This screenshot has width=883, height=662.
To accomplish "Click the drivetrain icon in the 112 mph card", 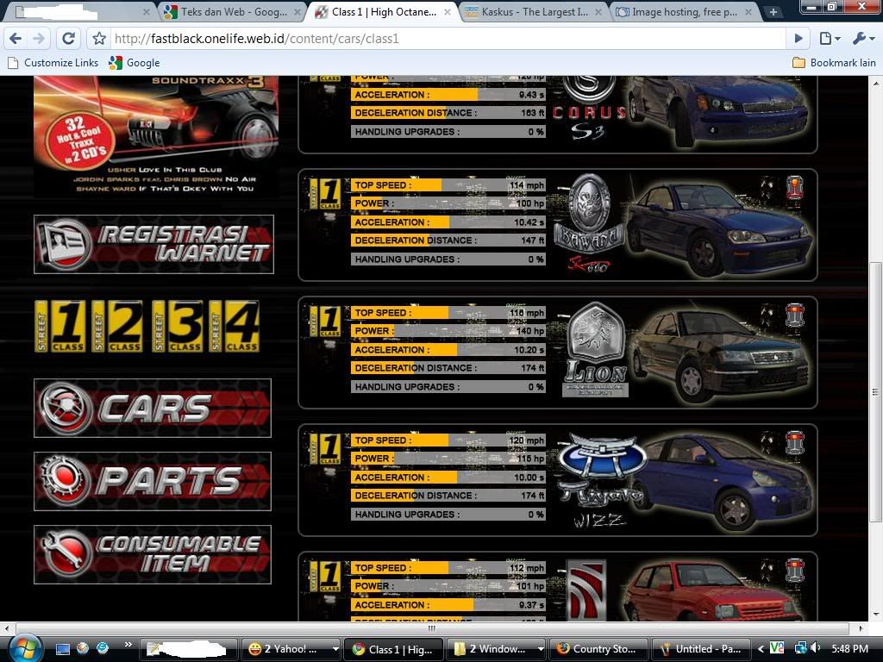I will click(x=794, y=571).
